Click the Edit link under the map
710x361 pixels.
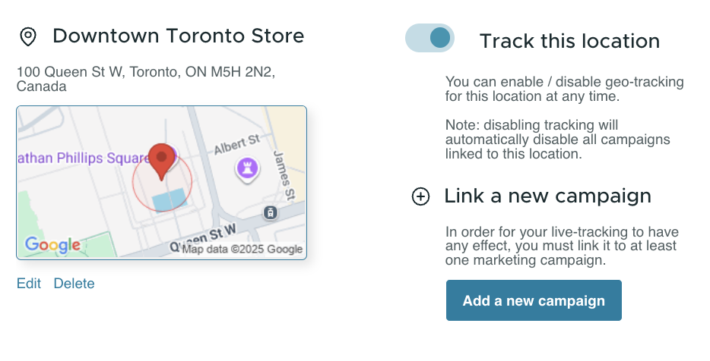click(x=29, y=284)
